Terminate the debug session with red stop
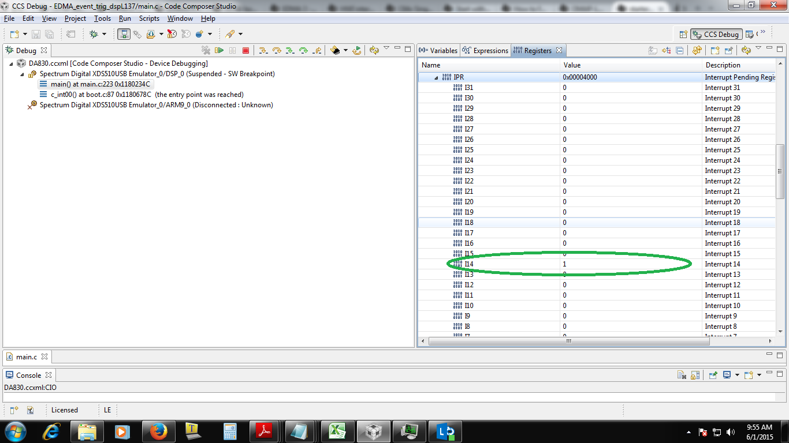 pyautogui.click(x=245, y=50)
